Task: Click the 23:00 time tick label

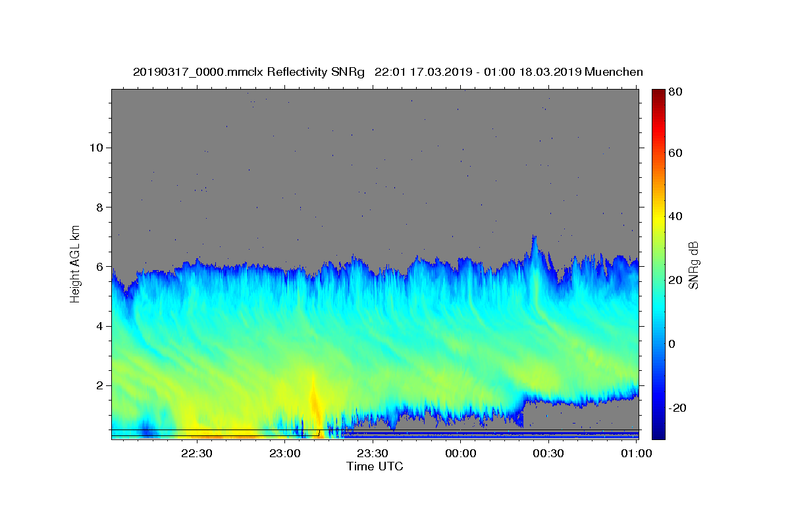Action: tap(284, 453)
